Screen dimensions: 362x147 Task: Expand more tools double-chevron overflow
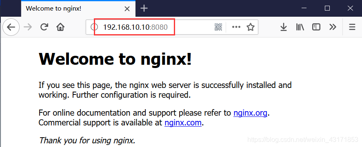(333, 27)
